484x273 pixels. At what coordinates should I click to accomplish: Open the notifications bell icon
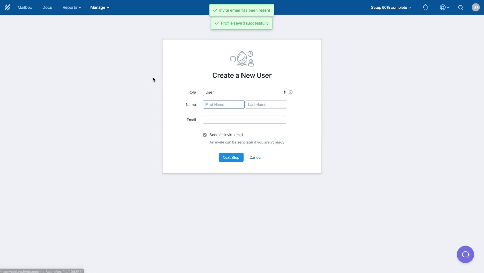(x=426, y=7)
